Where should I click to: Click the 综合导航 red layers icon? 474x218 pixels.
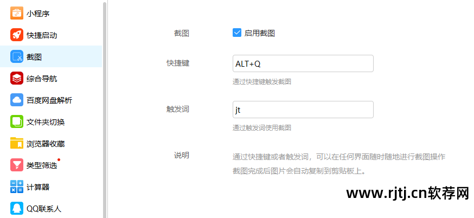(x=17, y=78)
